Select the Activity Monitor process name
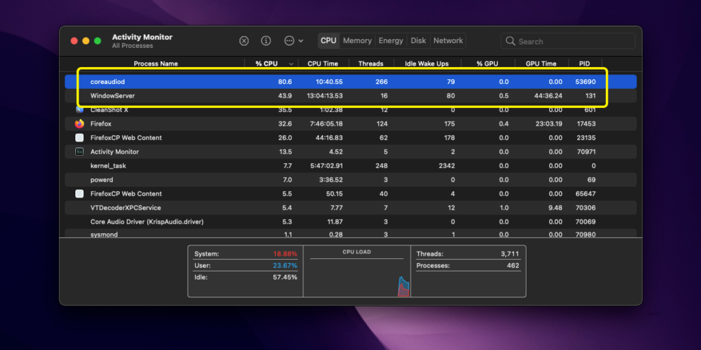 pos(114,152)
